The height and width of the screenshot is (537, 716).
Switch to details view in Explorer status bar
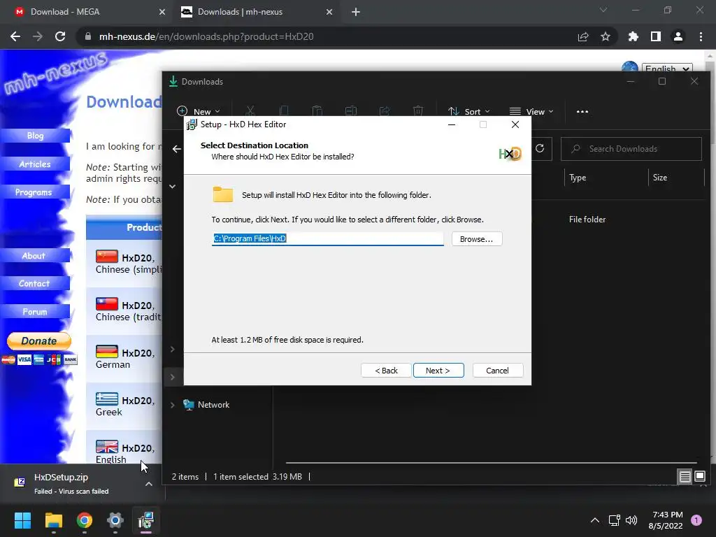point(685,477)
